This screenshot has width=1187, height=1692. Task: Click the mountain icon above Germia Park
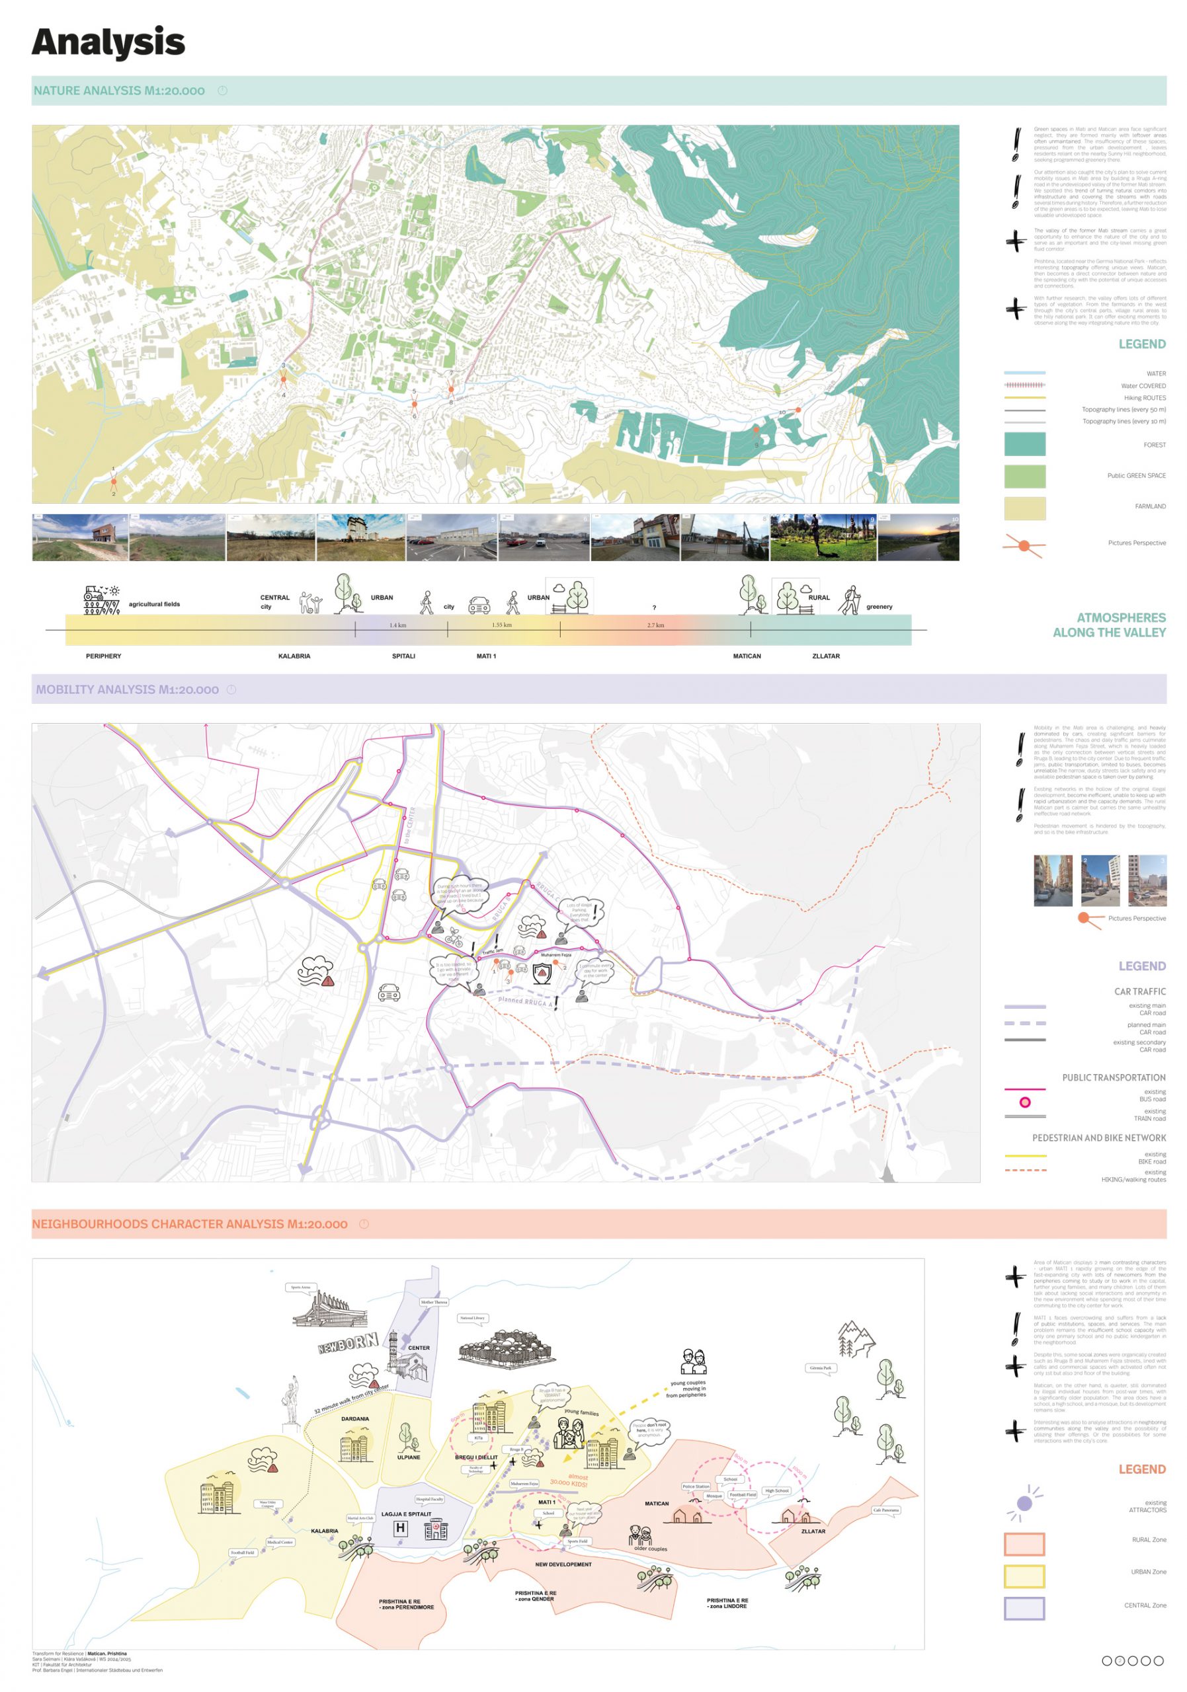click(x=854, y=1338)
